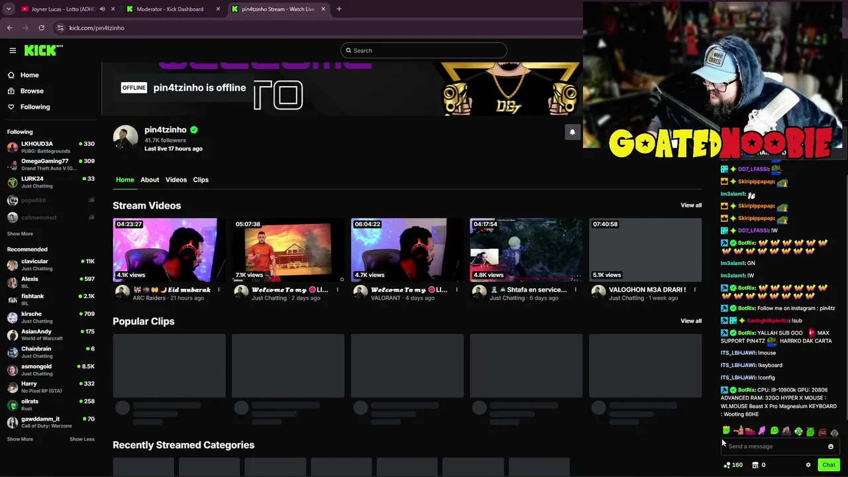Insert the green crowned Kick emote
The height and width of the screenshot is (477, 848).
click(x=726, y=431)
